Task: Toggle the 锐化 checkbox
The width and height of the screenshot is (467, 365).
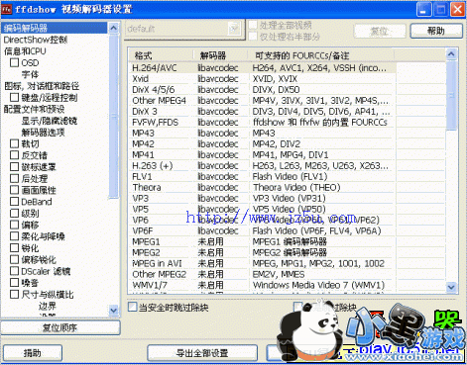Action: click(14, 247)
